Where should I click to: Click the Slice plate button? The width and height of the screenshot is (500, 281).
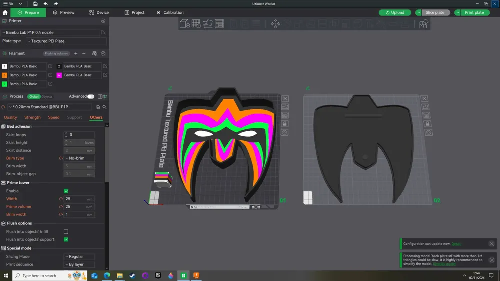[435, 13]
